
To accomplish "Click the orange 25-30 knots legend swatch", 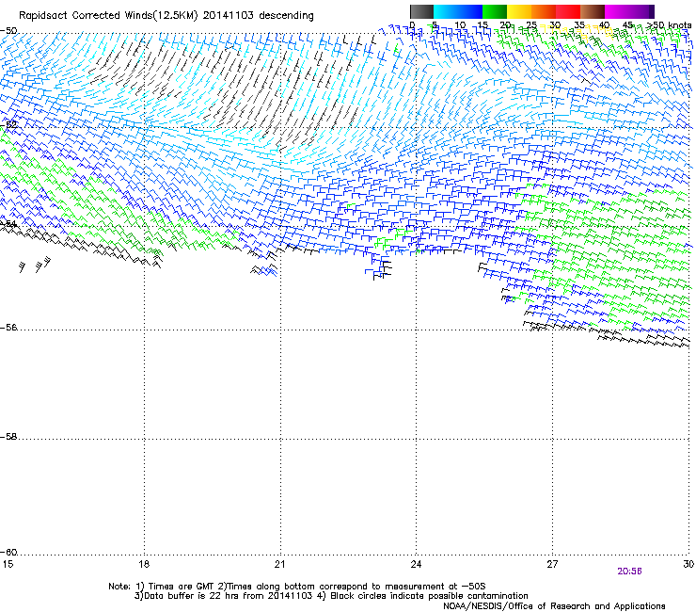I will [x=544, y=11].
